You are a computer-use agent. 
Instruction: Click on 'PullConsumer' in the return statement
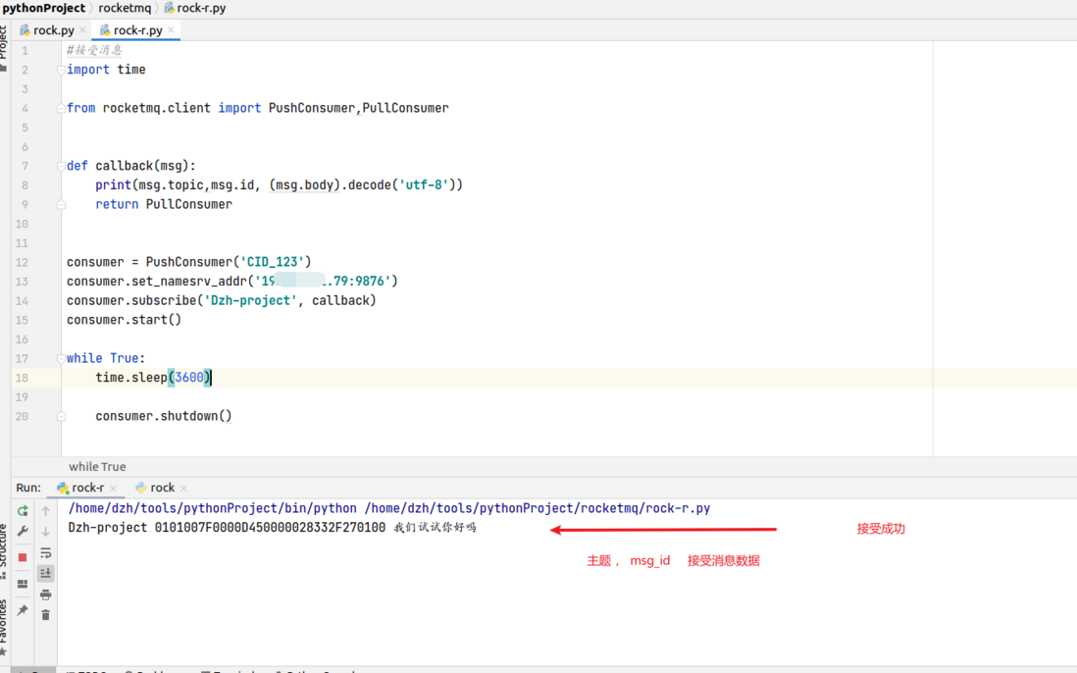(189, 204)
